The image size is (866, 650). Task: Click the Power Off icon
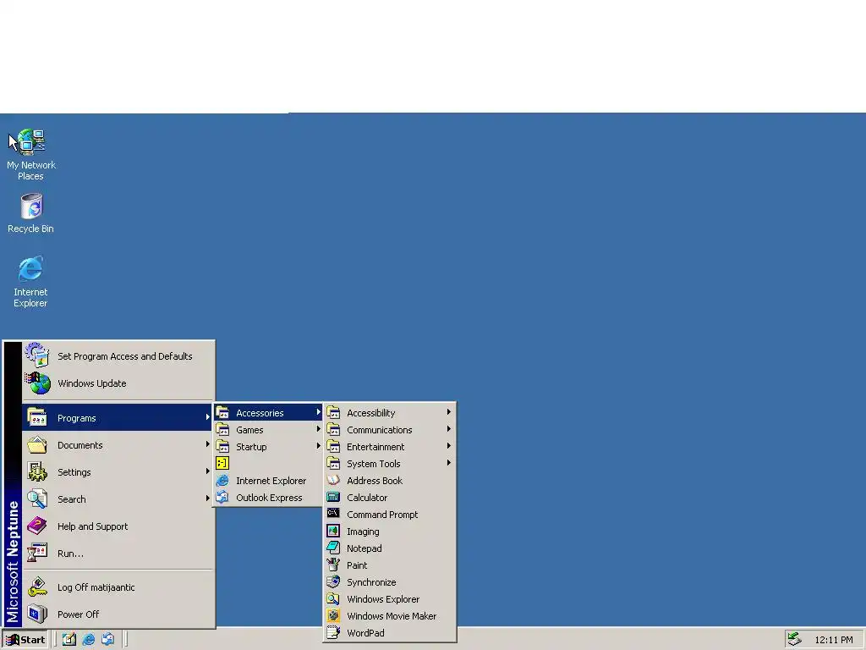click(x=37, y=614)
